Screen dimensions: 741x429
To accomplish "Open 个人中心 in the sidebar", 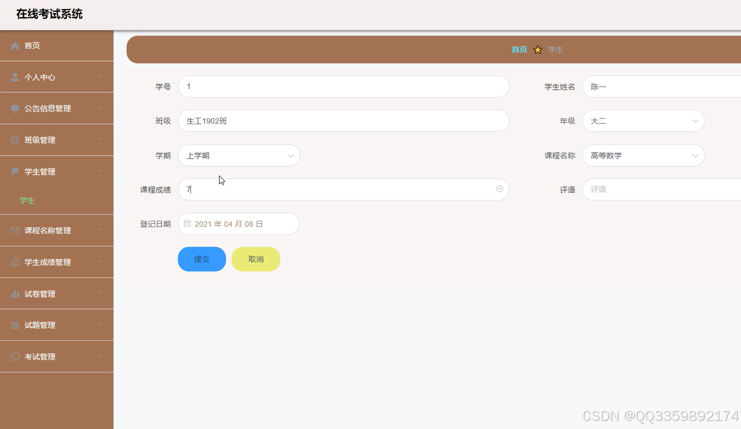I will pyautogui.click(x=57, y=77).
